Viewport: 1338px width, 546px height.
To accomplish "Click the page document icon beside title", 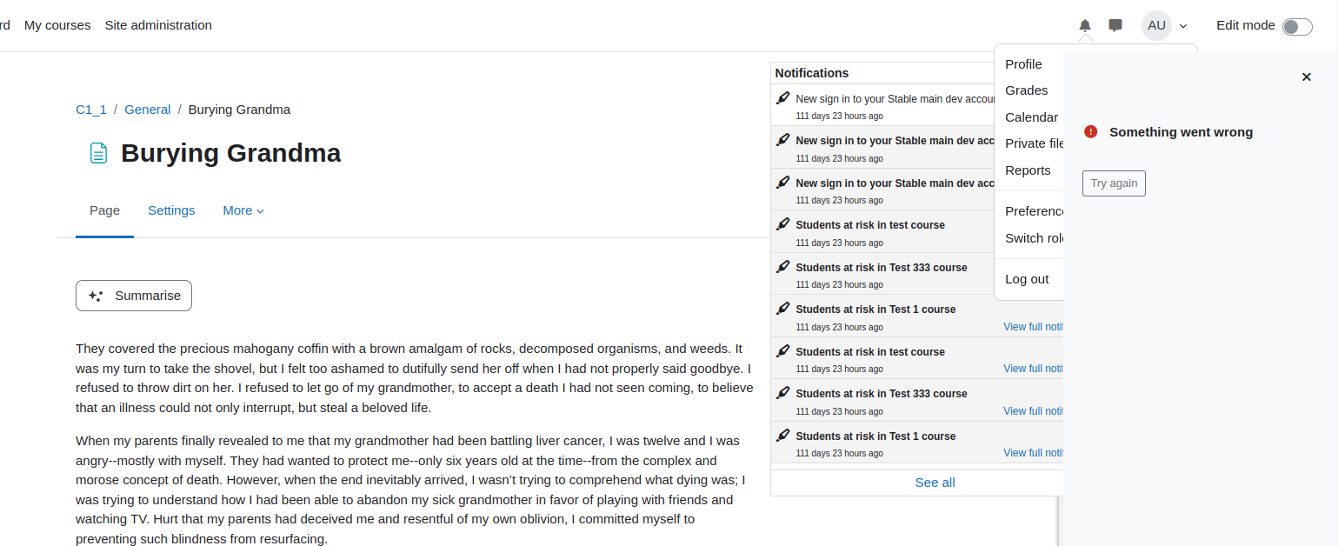I will 99,153.
